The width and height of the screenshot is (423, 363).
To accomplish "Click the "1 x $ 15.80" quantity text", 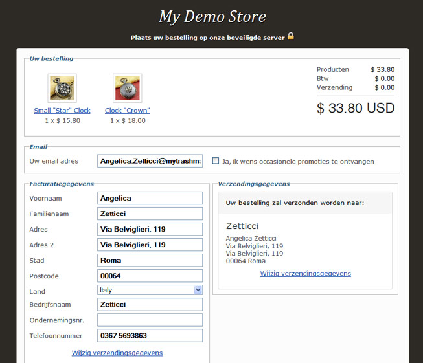I will coord(63,120).
